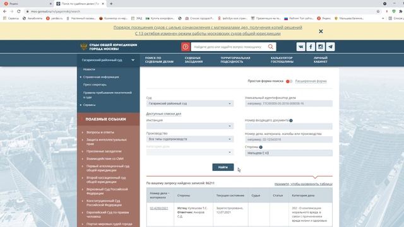Viewport: 404px width, 227px height.
Task: Close the yellow announcement banner
Action: pyautogui.click(x=321, y=31)
